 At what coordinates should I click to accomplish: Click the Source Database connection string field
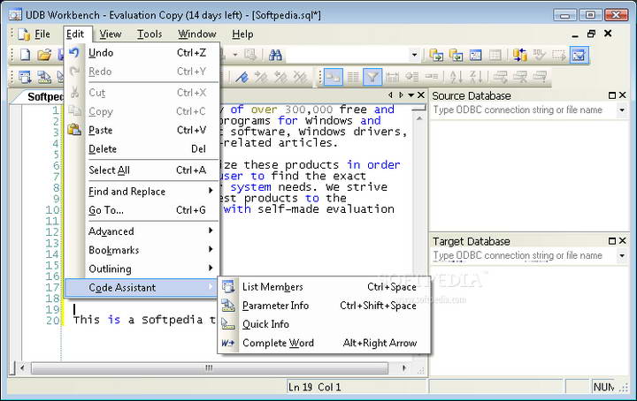(522, 110)
